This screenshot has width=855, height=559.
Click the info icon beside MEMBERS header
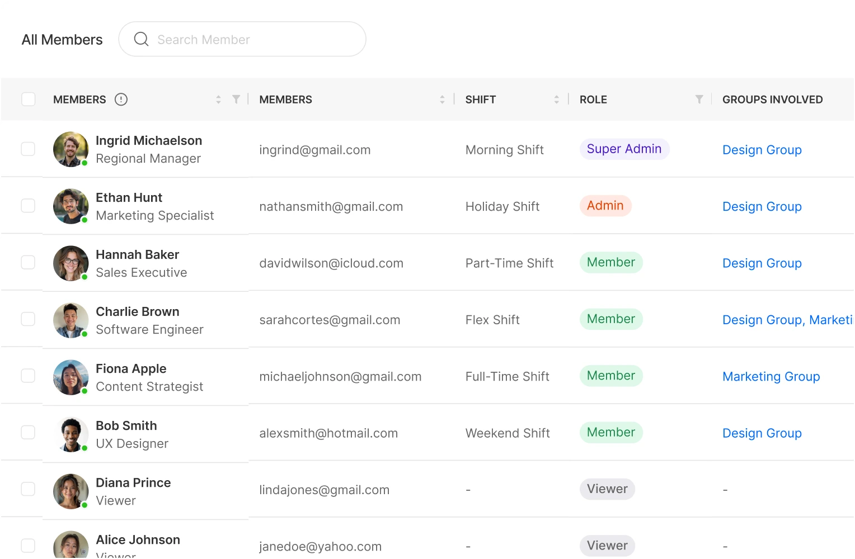pos(121,100)
